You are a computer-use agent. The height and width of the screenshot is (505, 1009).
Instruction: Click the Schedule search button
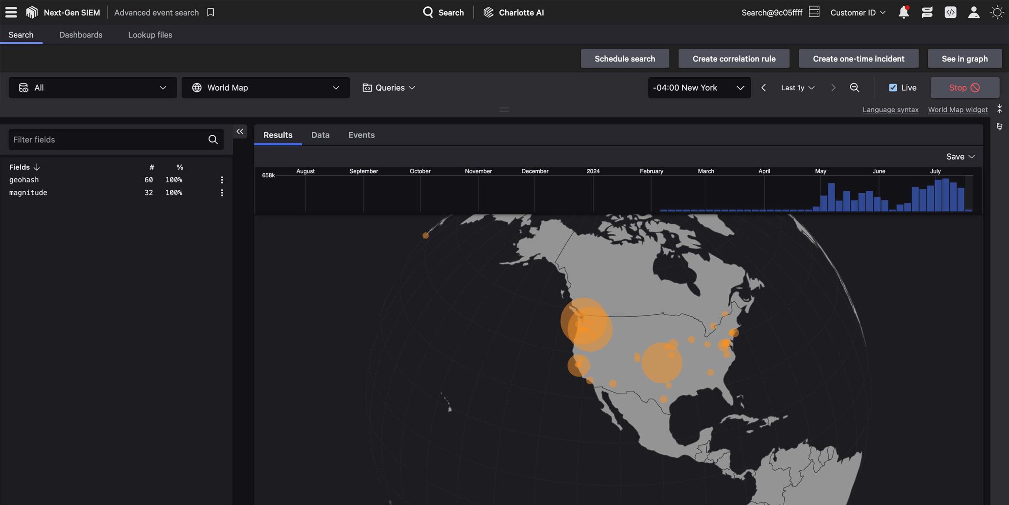[x=625, y=58]
